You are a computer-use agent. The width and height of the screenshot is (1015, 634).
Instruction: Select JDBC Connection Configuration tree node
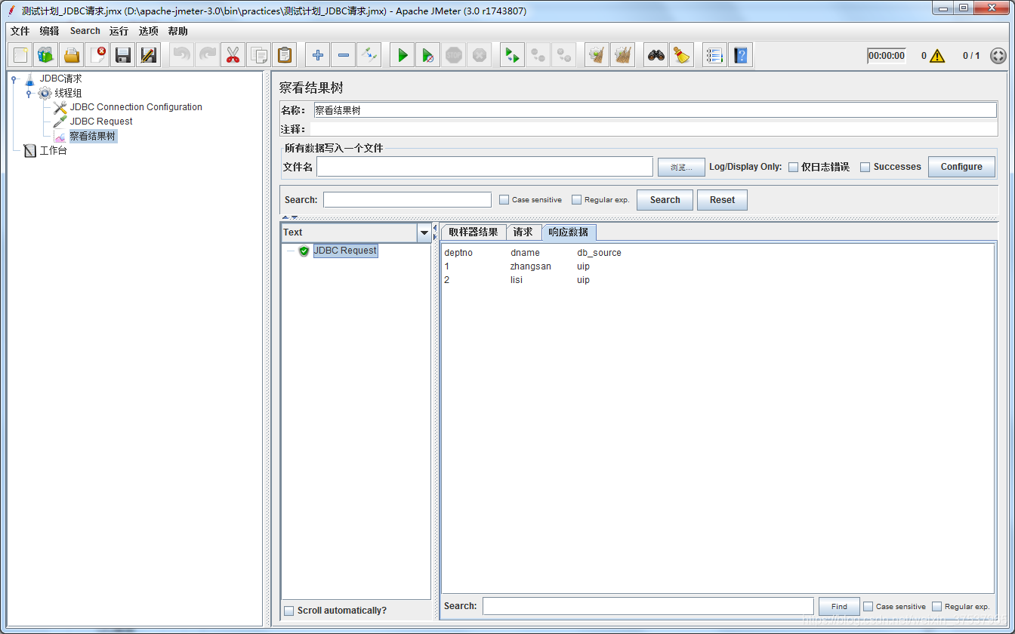(x=136, y=107)
